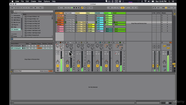Click the transport Play button
The height and width of the screenshot is (105, 186).
coord(72,8)
